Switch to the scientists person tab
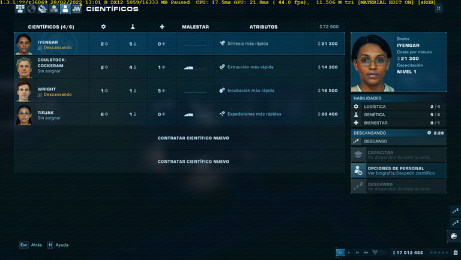Viewport: 461px width, 260px height. (65, 9)
